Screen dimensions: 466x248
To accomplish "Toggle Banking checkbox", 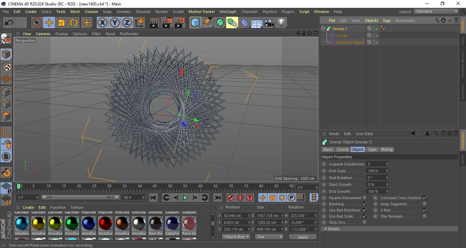I will pos(365,204).
